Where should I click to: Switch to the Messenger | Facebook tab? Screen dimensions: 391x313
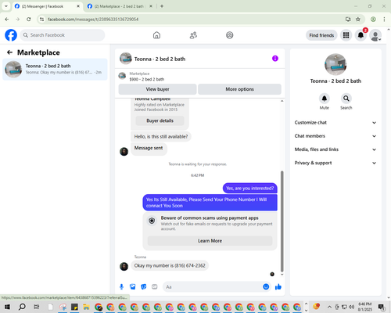[48, 6]
